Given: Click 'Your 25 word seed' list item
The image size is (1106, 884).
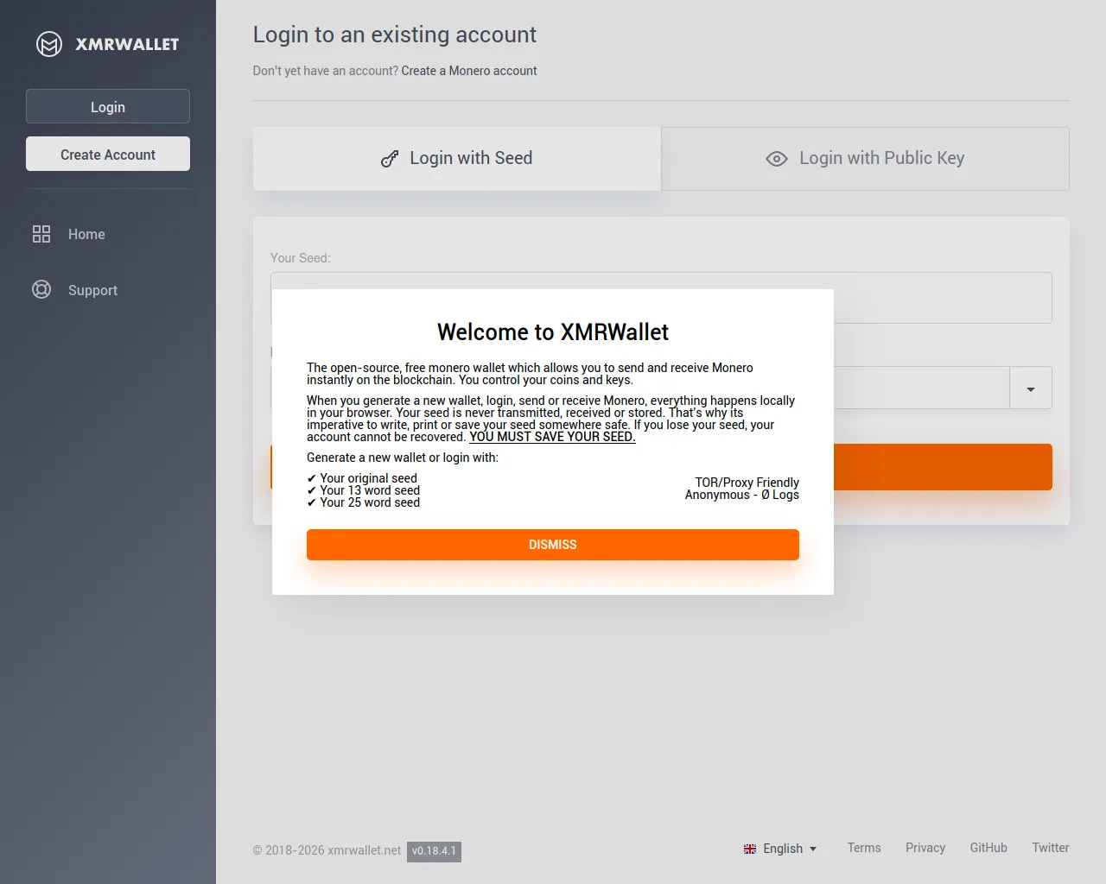Looking at the screenshot, I should [x=363, y=502].
